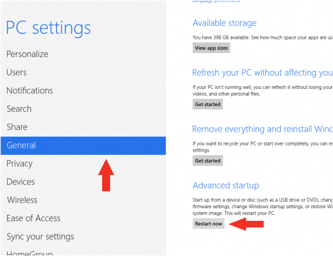Click the Remove everything and reinstall heading
333x256 pixels.
262,129
